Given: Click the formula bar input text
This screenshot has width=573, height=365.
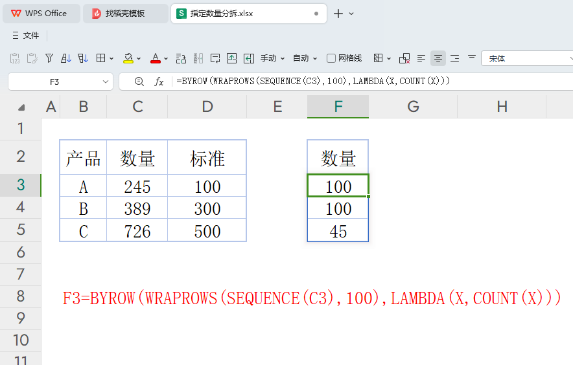Looking at the screenshot, I should pyautogui.click(x=313, y=81).
